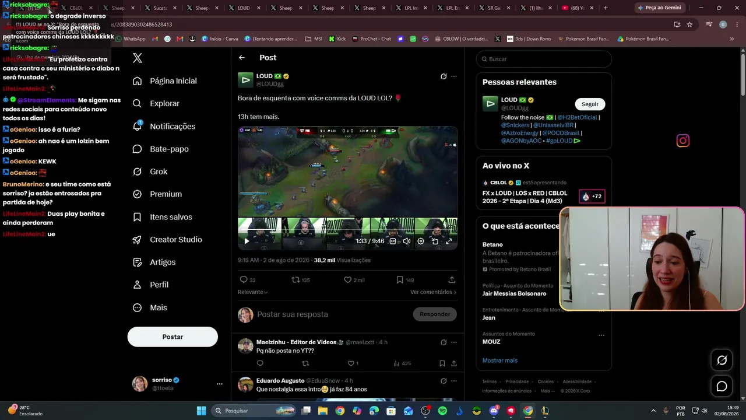The image size is (746, 420).
Task: Open more options on Eduardo Augusto's reply
Action: point(454,381)
